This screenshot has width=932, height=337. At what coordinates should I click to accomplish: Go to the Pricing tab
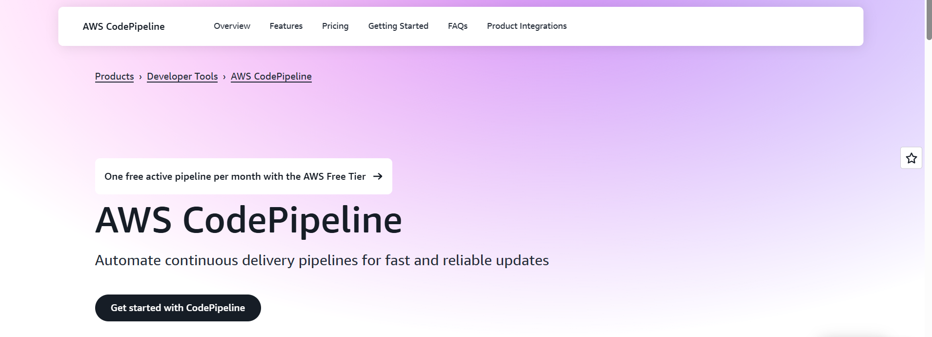coord(335,26)
